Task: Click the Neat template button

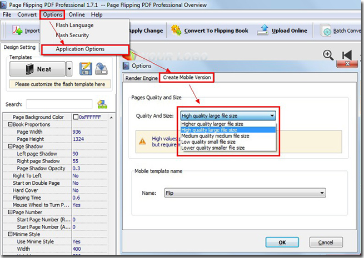Action: (38, 69)
